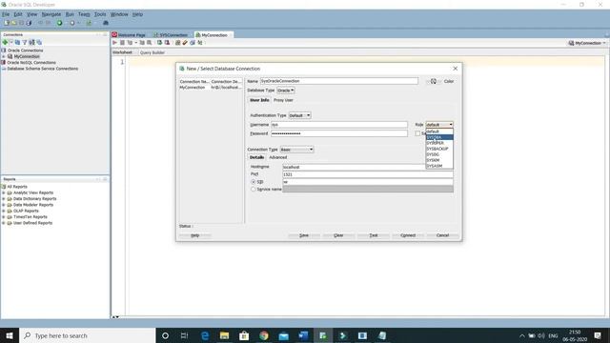This screenshot has height=343, width=610.
Task: Switch to the Proxy User tab
Action: tap(283, 100)
